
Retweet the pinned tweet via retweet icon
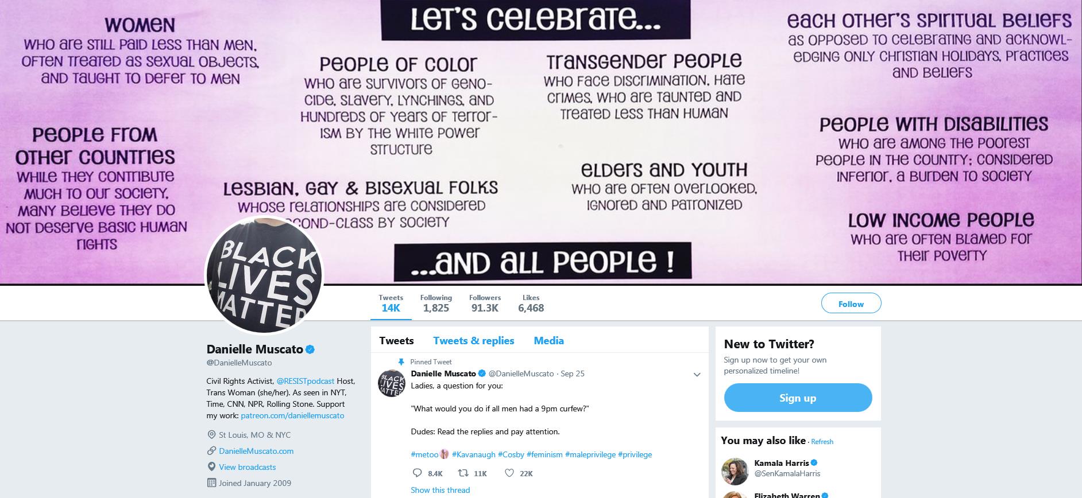pos(462,473)
